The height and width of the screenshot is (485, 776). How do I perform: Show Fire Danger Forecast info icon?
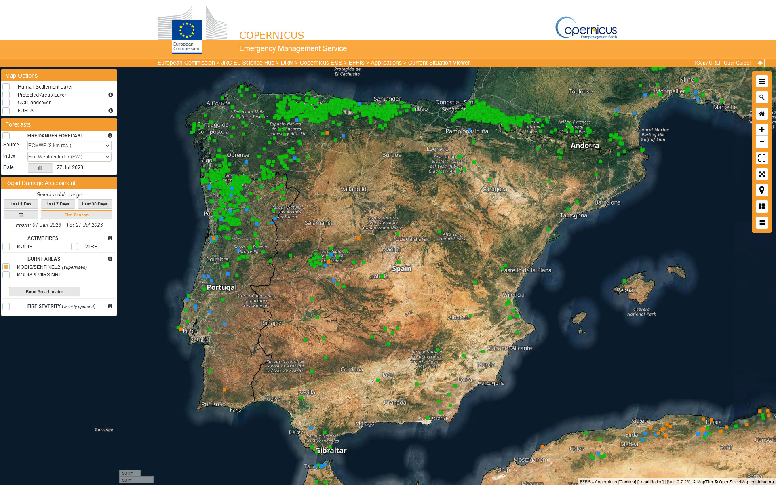pos(110,135)
